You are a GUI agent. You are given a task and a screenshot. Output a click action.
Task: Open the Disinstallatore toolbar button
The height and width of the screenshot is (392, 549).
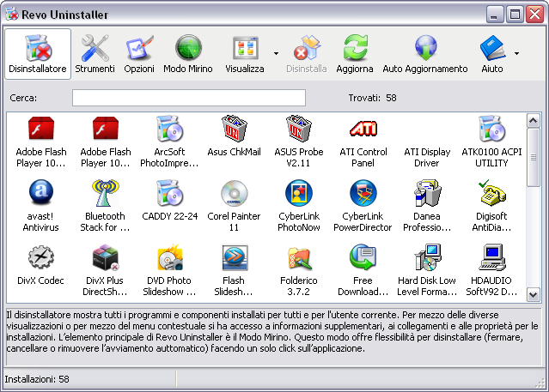pos(38,54)
